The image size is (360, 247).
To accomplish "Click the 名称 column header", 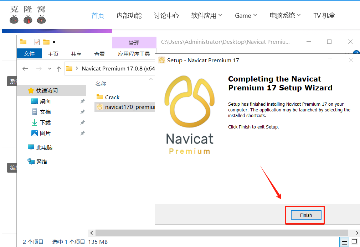I will [101, 84].
